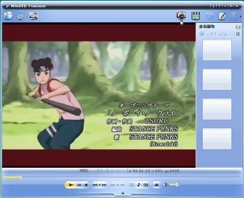Switch capture panel to grid layout icon

238,34
